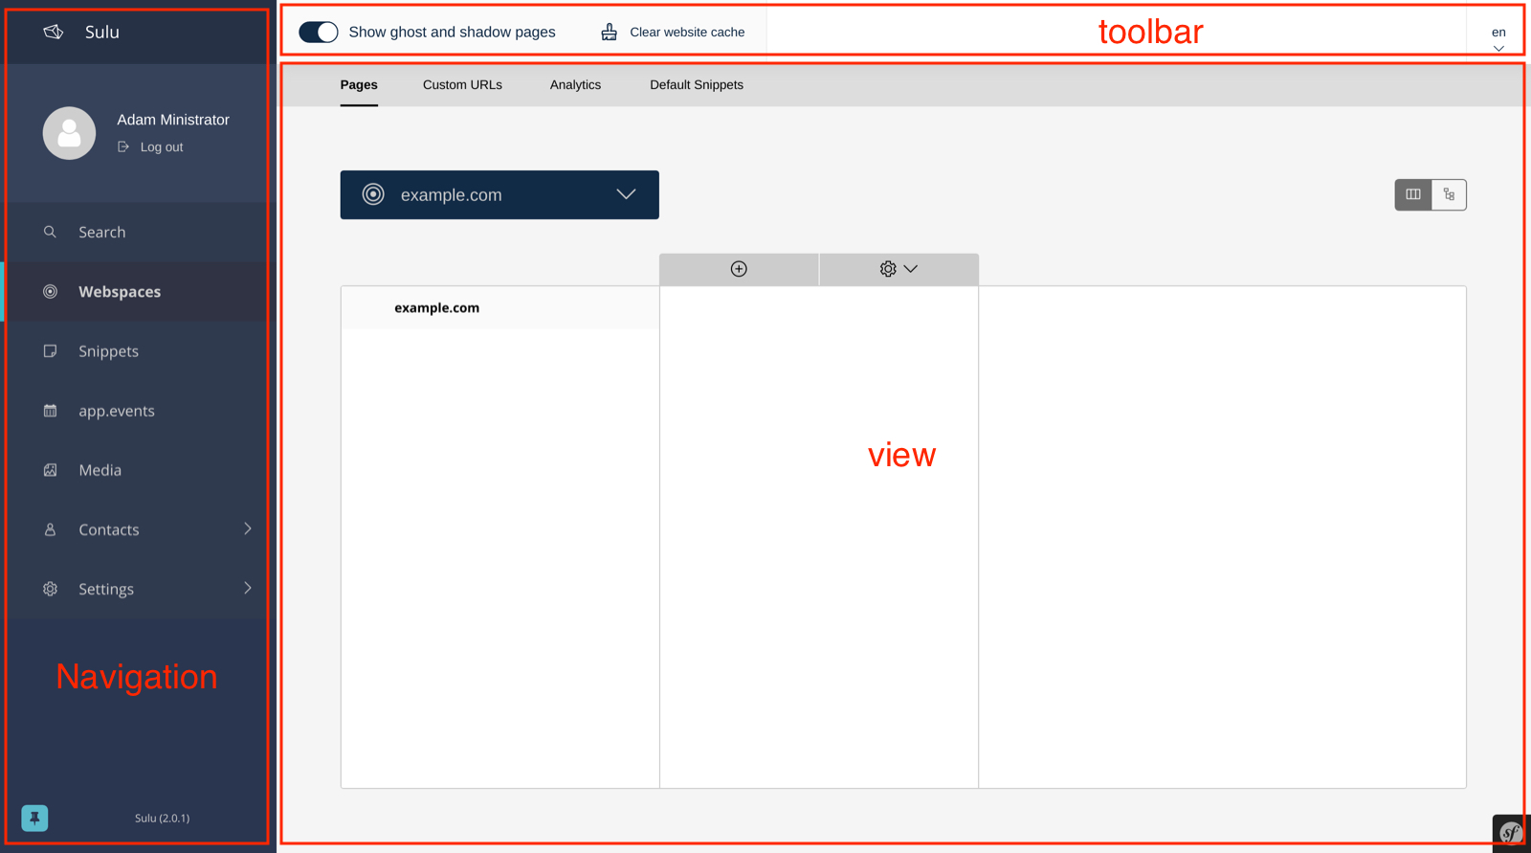Expand the example.com webspace selector
Screen dimensions: 1531x853
(x=499, y=195)
